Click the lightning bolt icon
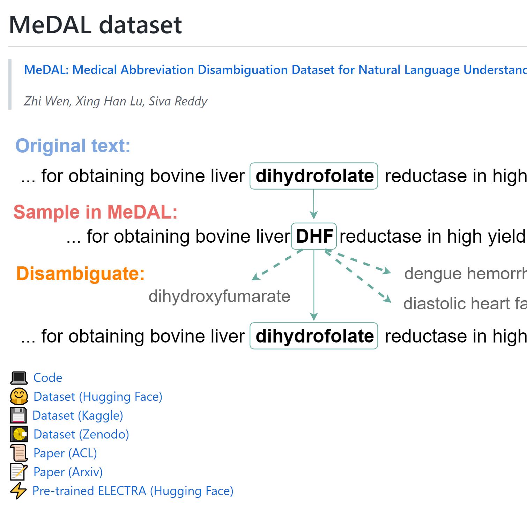The image size is (527, 508). pyautogui.click(x=18, y=491)
